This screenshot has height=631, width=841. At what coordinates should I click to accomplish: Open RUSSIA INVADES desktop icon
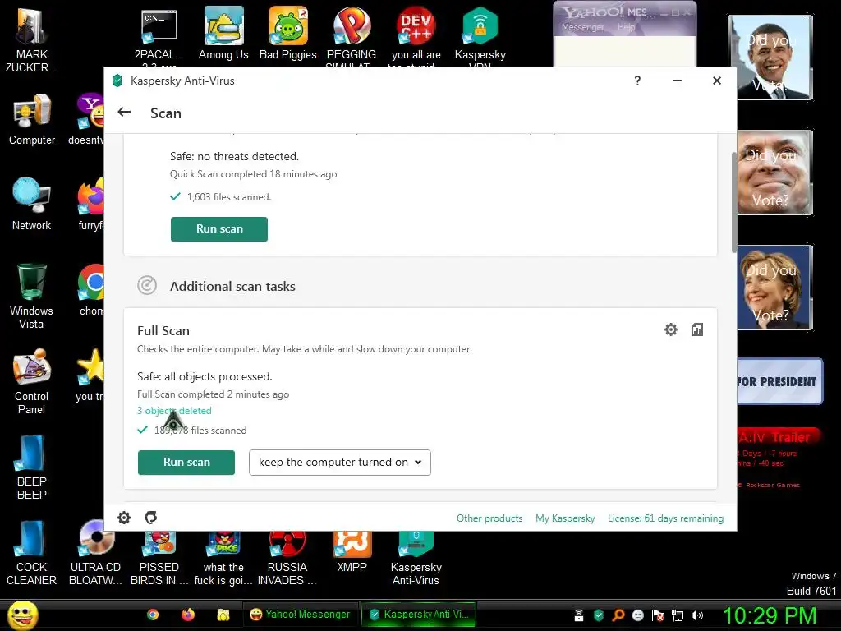click(287, 558)
